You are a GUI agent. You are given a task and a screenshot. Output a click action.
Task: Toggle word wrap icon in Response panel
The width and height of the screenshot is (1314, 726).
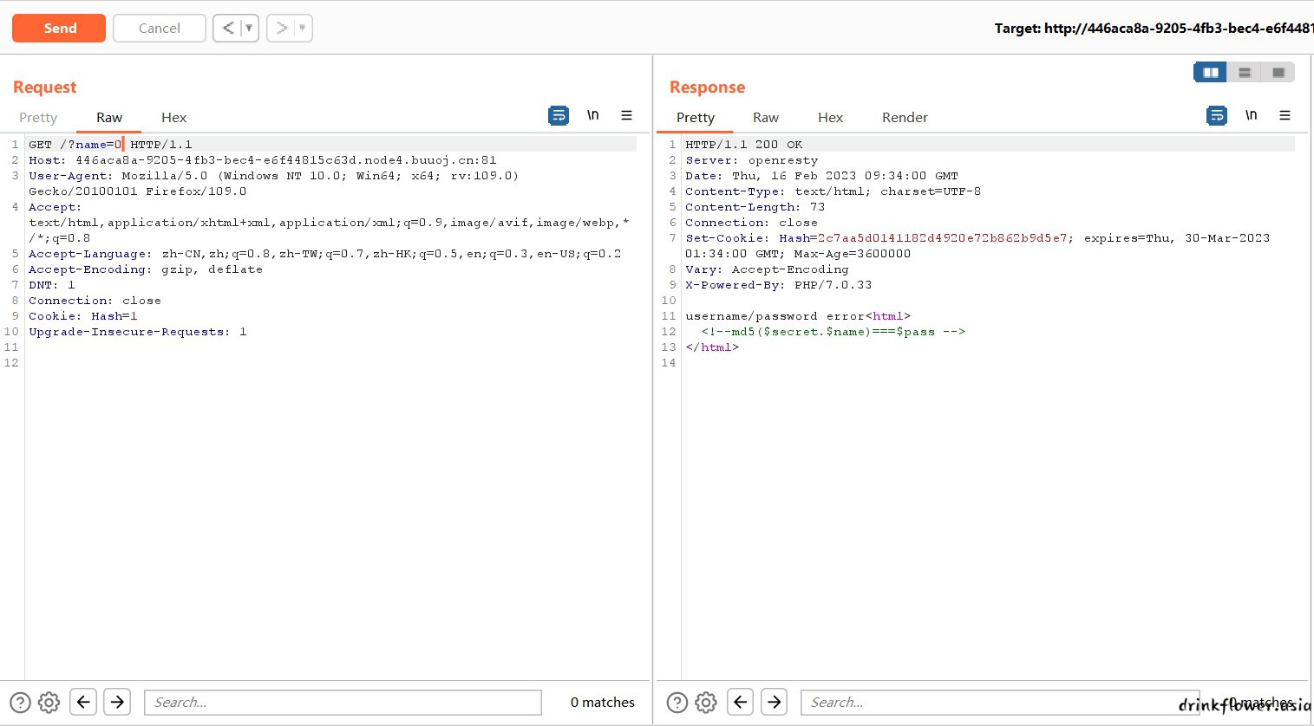pyautogui.click(x=1217, y=115)
